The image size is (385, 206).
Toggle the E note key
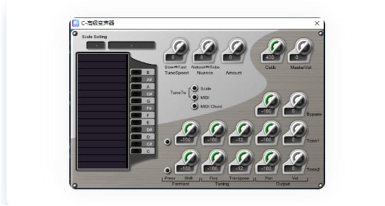pyautogui.click(x=143, y=122)
